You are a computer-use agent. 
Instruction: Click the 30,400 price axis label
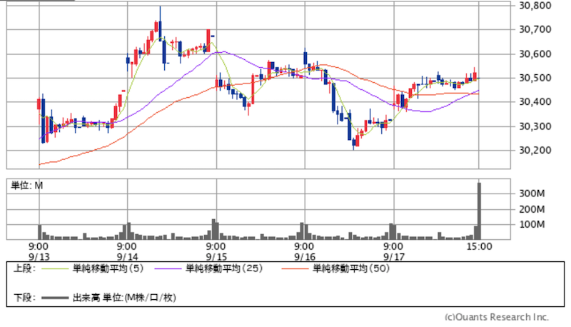tap(535, 102)
